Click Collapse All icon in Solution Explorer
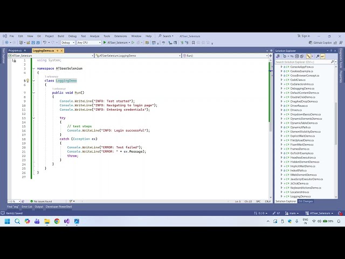The image size is (345, 259). point(296,56)
